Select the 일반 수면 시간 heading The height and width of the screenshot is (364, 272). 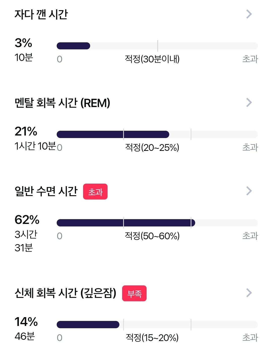tap(46, 191)
